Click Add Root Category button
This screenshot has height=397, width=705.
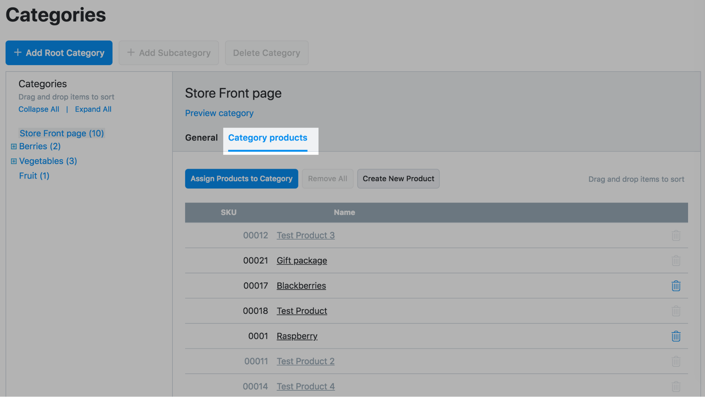point(59,53)
